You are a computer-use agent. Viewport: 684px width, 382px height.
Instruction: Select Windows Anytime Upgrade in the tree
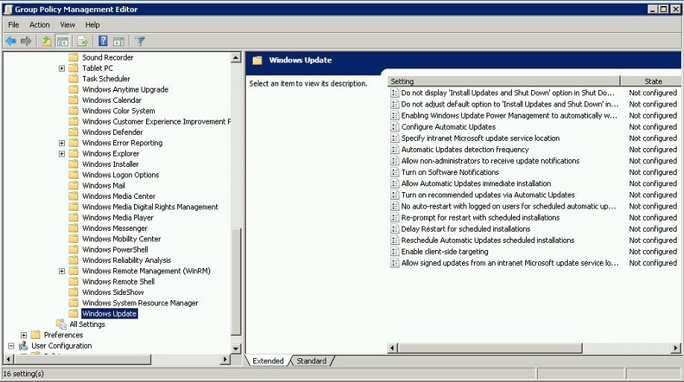(x=125, y=89)
